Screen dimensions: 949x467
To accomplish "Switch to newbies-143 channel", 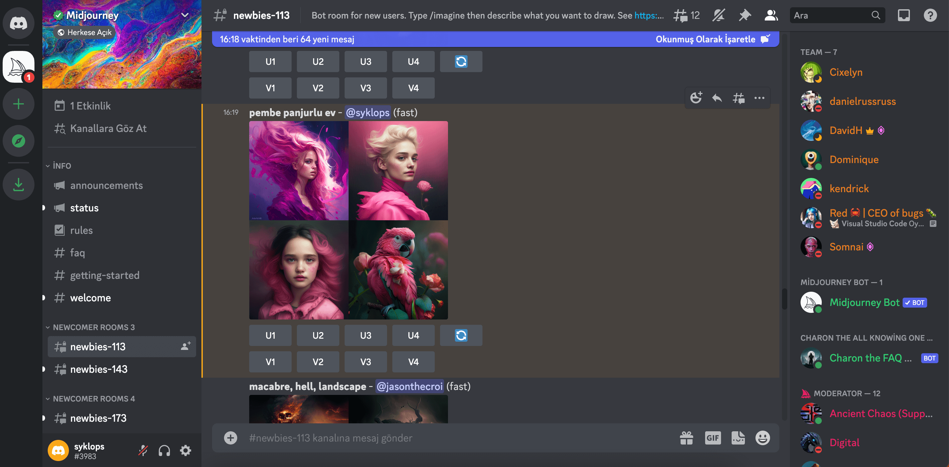I will coord(122,369).
